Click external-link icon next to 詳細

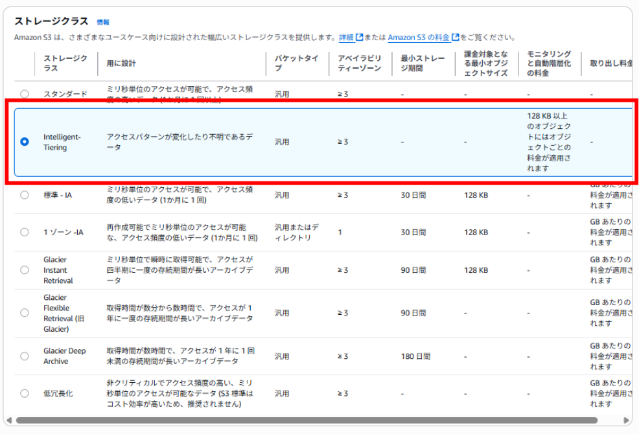pyautogui.click(x=359, y=38)
